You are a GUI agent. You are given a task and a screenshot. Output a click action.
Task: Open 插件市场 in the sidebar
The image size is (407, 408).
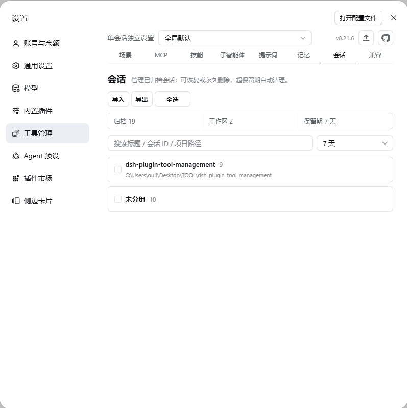coord(47,178)
